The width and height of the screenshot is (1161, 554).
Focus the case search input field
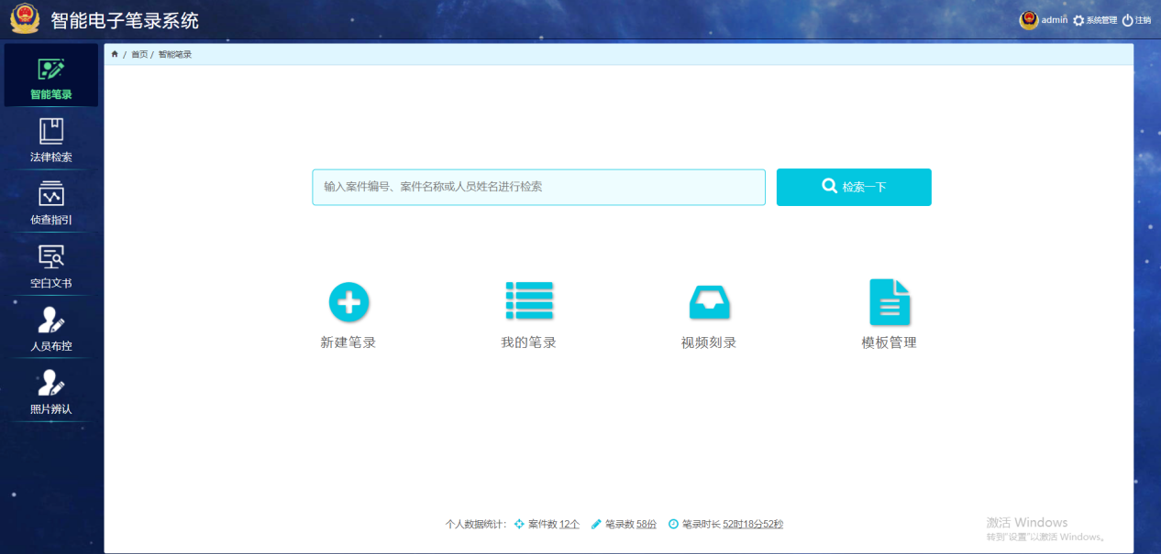coord(538,187)
